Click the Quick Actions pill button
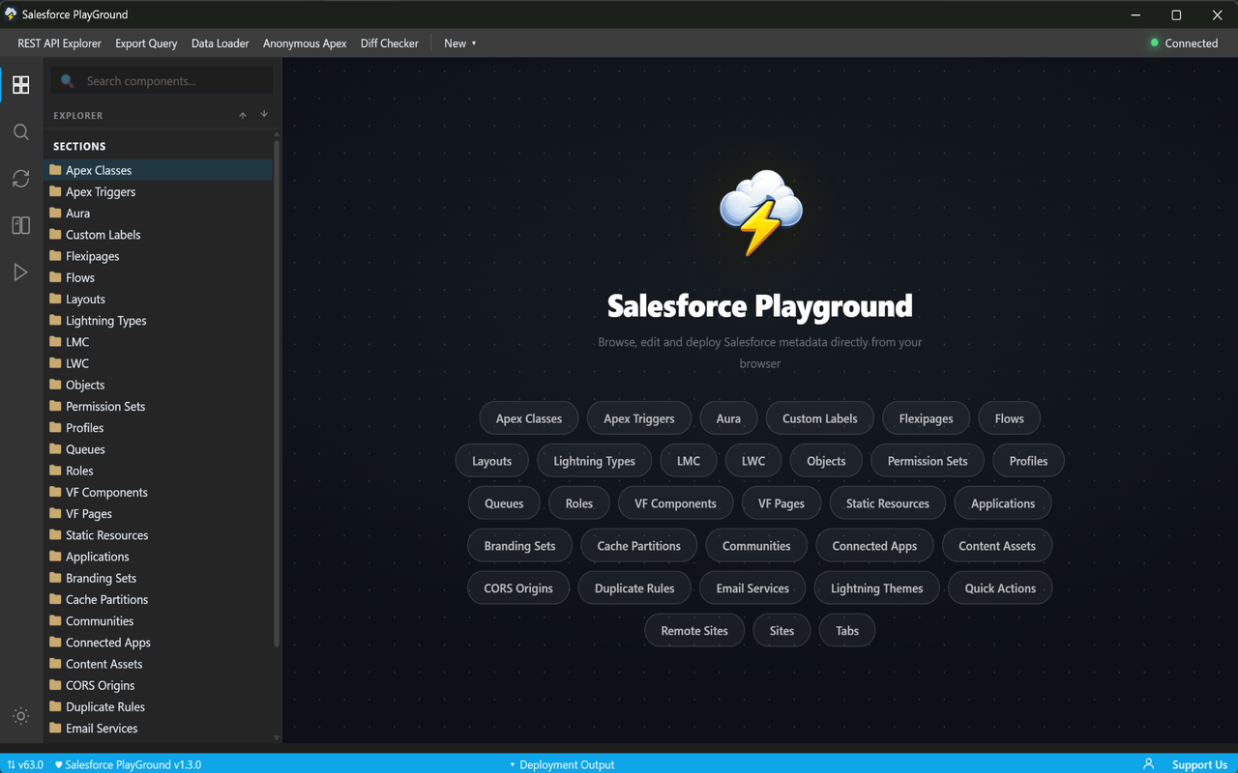1238x773 pixels. point(1000,588)
